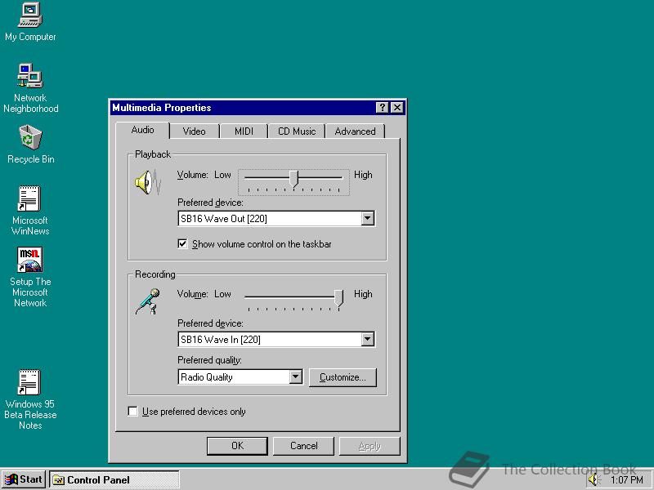The image size is (654, 490).
Task: Click the playback volume slider thumb
Action: [x=294, y=179]
